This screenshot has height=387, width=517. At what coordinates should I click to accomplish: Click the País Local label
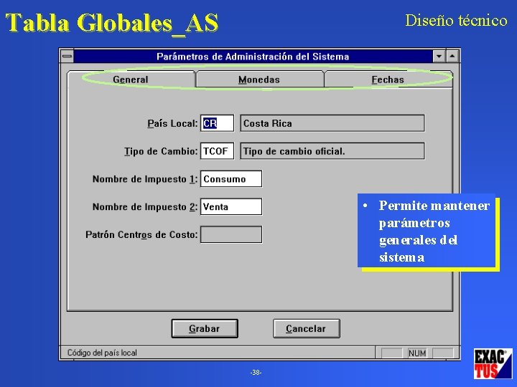(172, 123)
